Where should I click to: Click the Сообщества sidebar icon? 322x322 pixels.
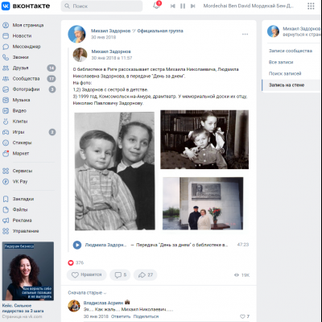click(x=6, y=79)
